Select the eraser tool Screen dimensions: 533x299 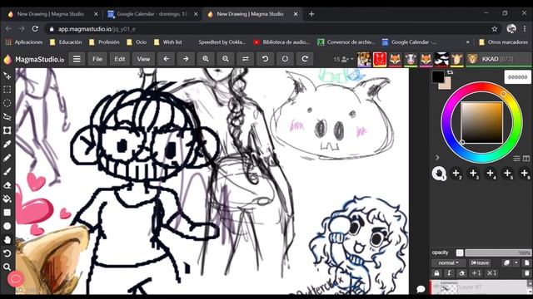(x=7, y=185)
